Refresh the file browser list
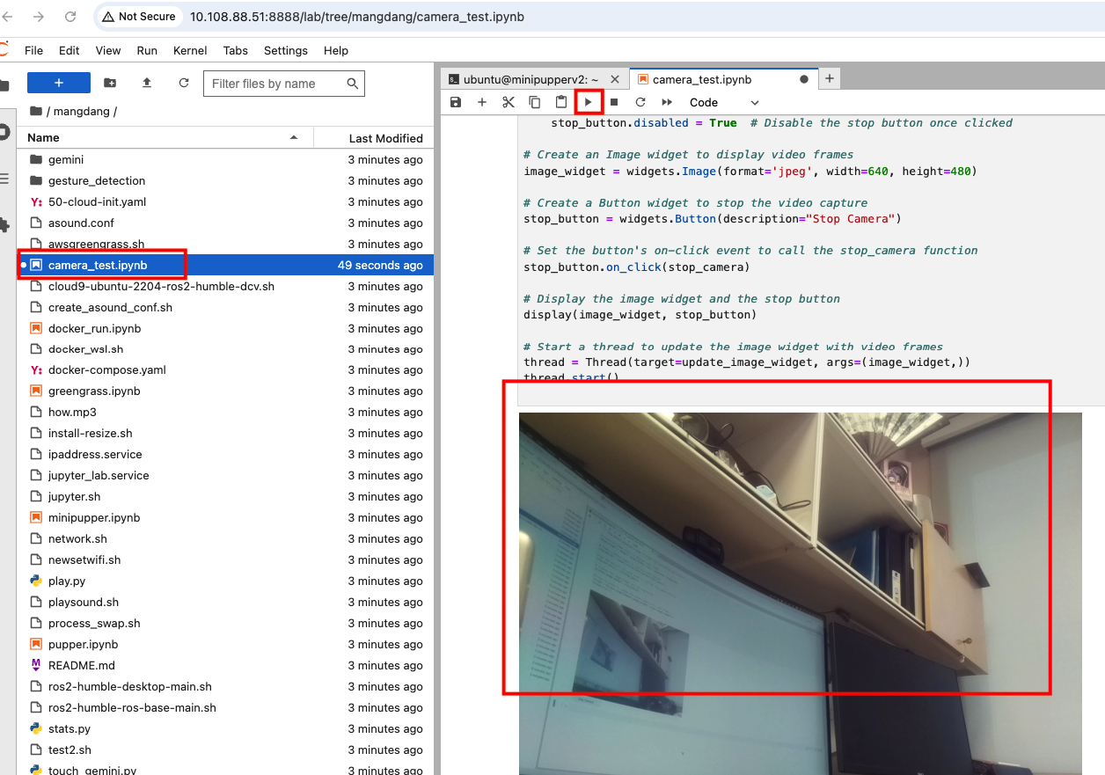The width and height of the screenshot is (1105, 775). pos(184,83)
